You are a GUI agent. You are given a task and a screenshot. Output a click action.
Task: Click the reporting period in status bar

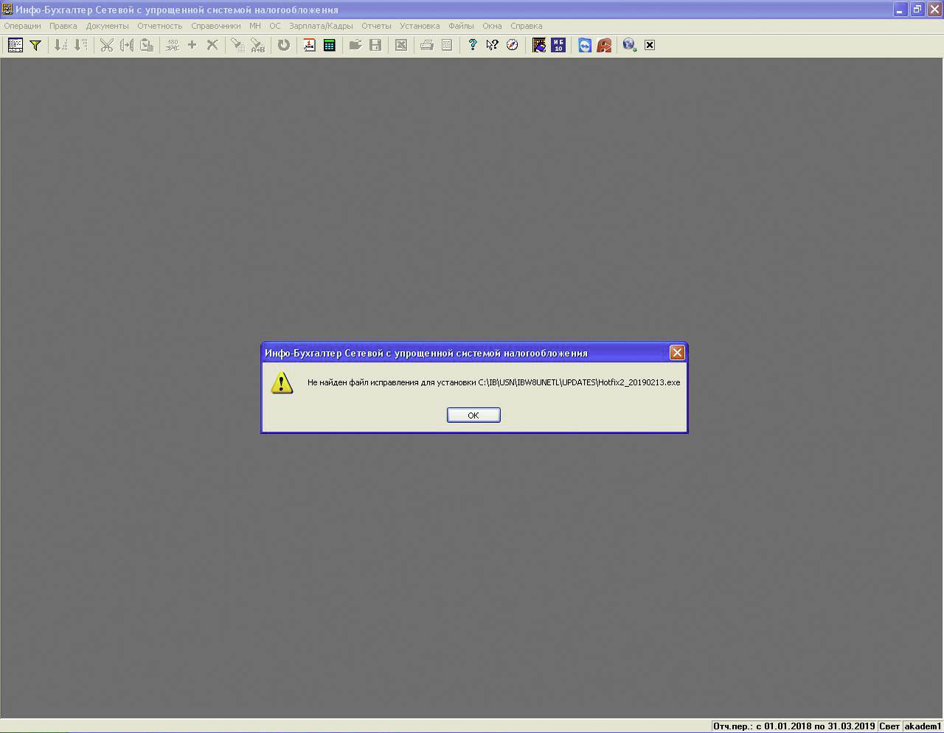pyautogui.click(x=794, y=726)
